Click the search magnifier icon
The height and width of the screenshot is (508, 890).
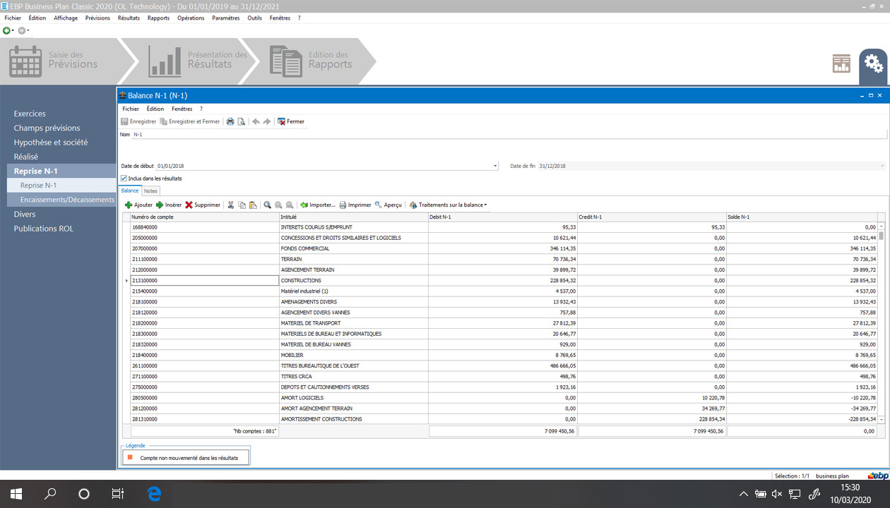tap(268, 205)
